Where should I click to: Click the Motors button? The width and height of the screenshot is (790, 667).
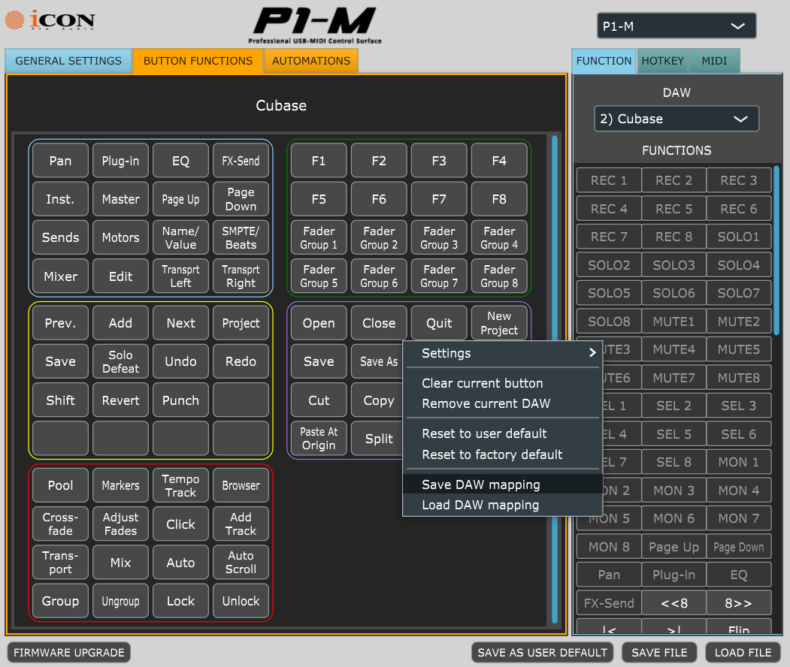pyautogui.click(x=120, y=237)
